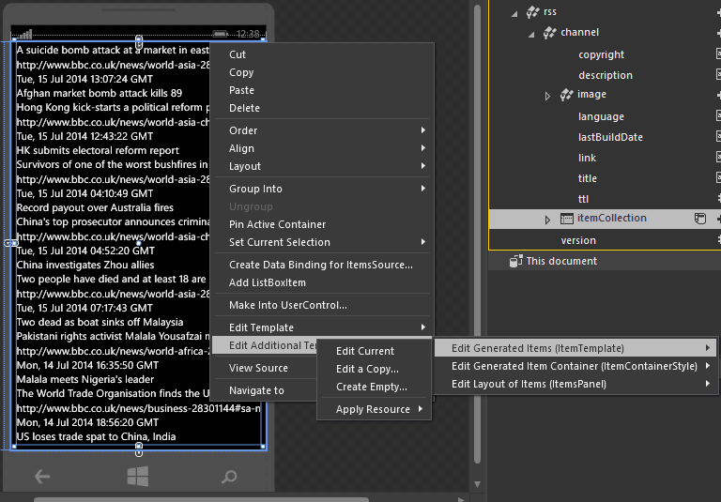Click the This document database icon
721x502 pixels.
(515, 261)
